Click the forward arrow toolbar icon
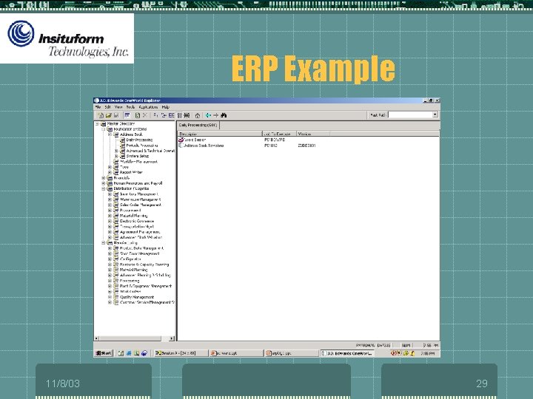The image size is (533, 399). 215,115
